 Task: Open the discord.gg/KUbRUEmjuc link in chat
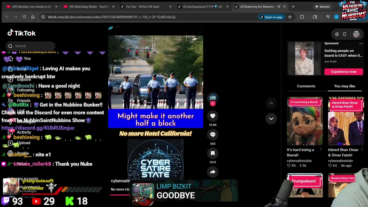click(38, 128)
